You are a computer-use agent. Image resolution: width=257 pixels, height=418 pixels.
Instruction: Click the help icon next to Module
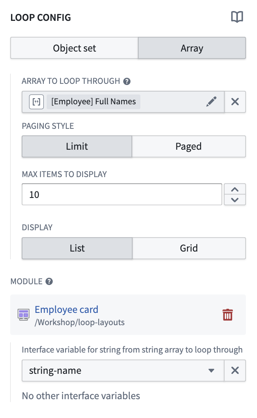click(x=49, y=281)
